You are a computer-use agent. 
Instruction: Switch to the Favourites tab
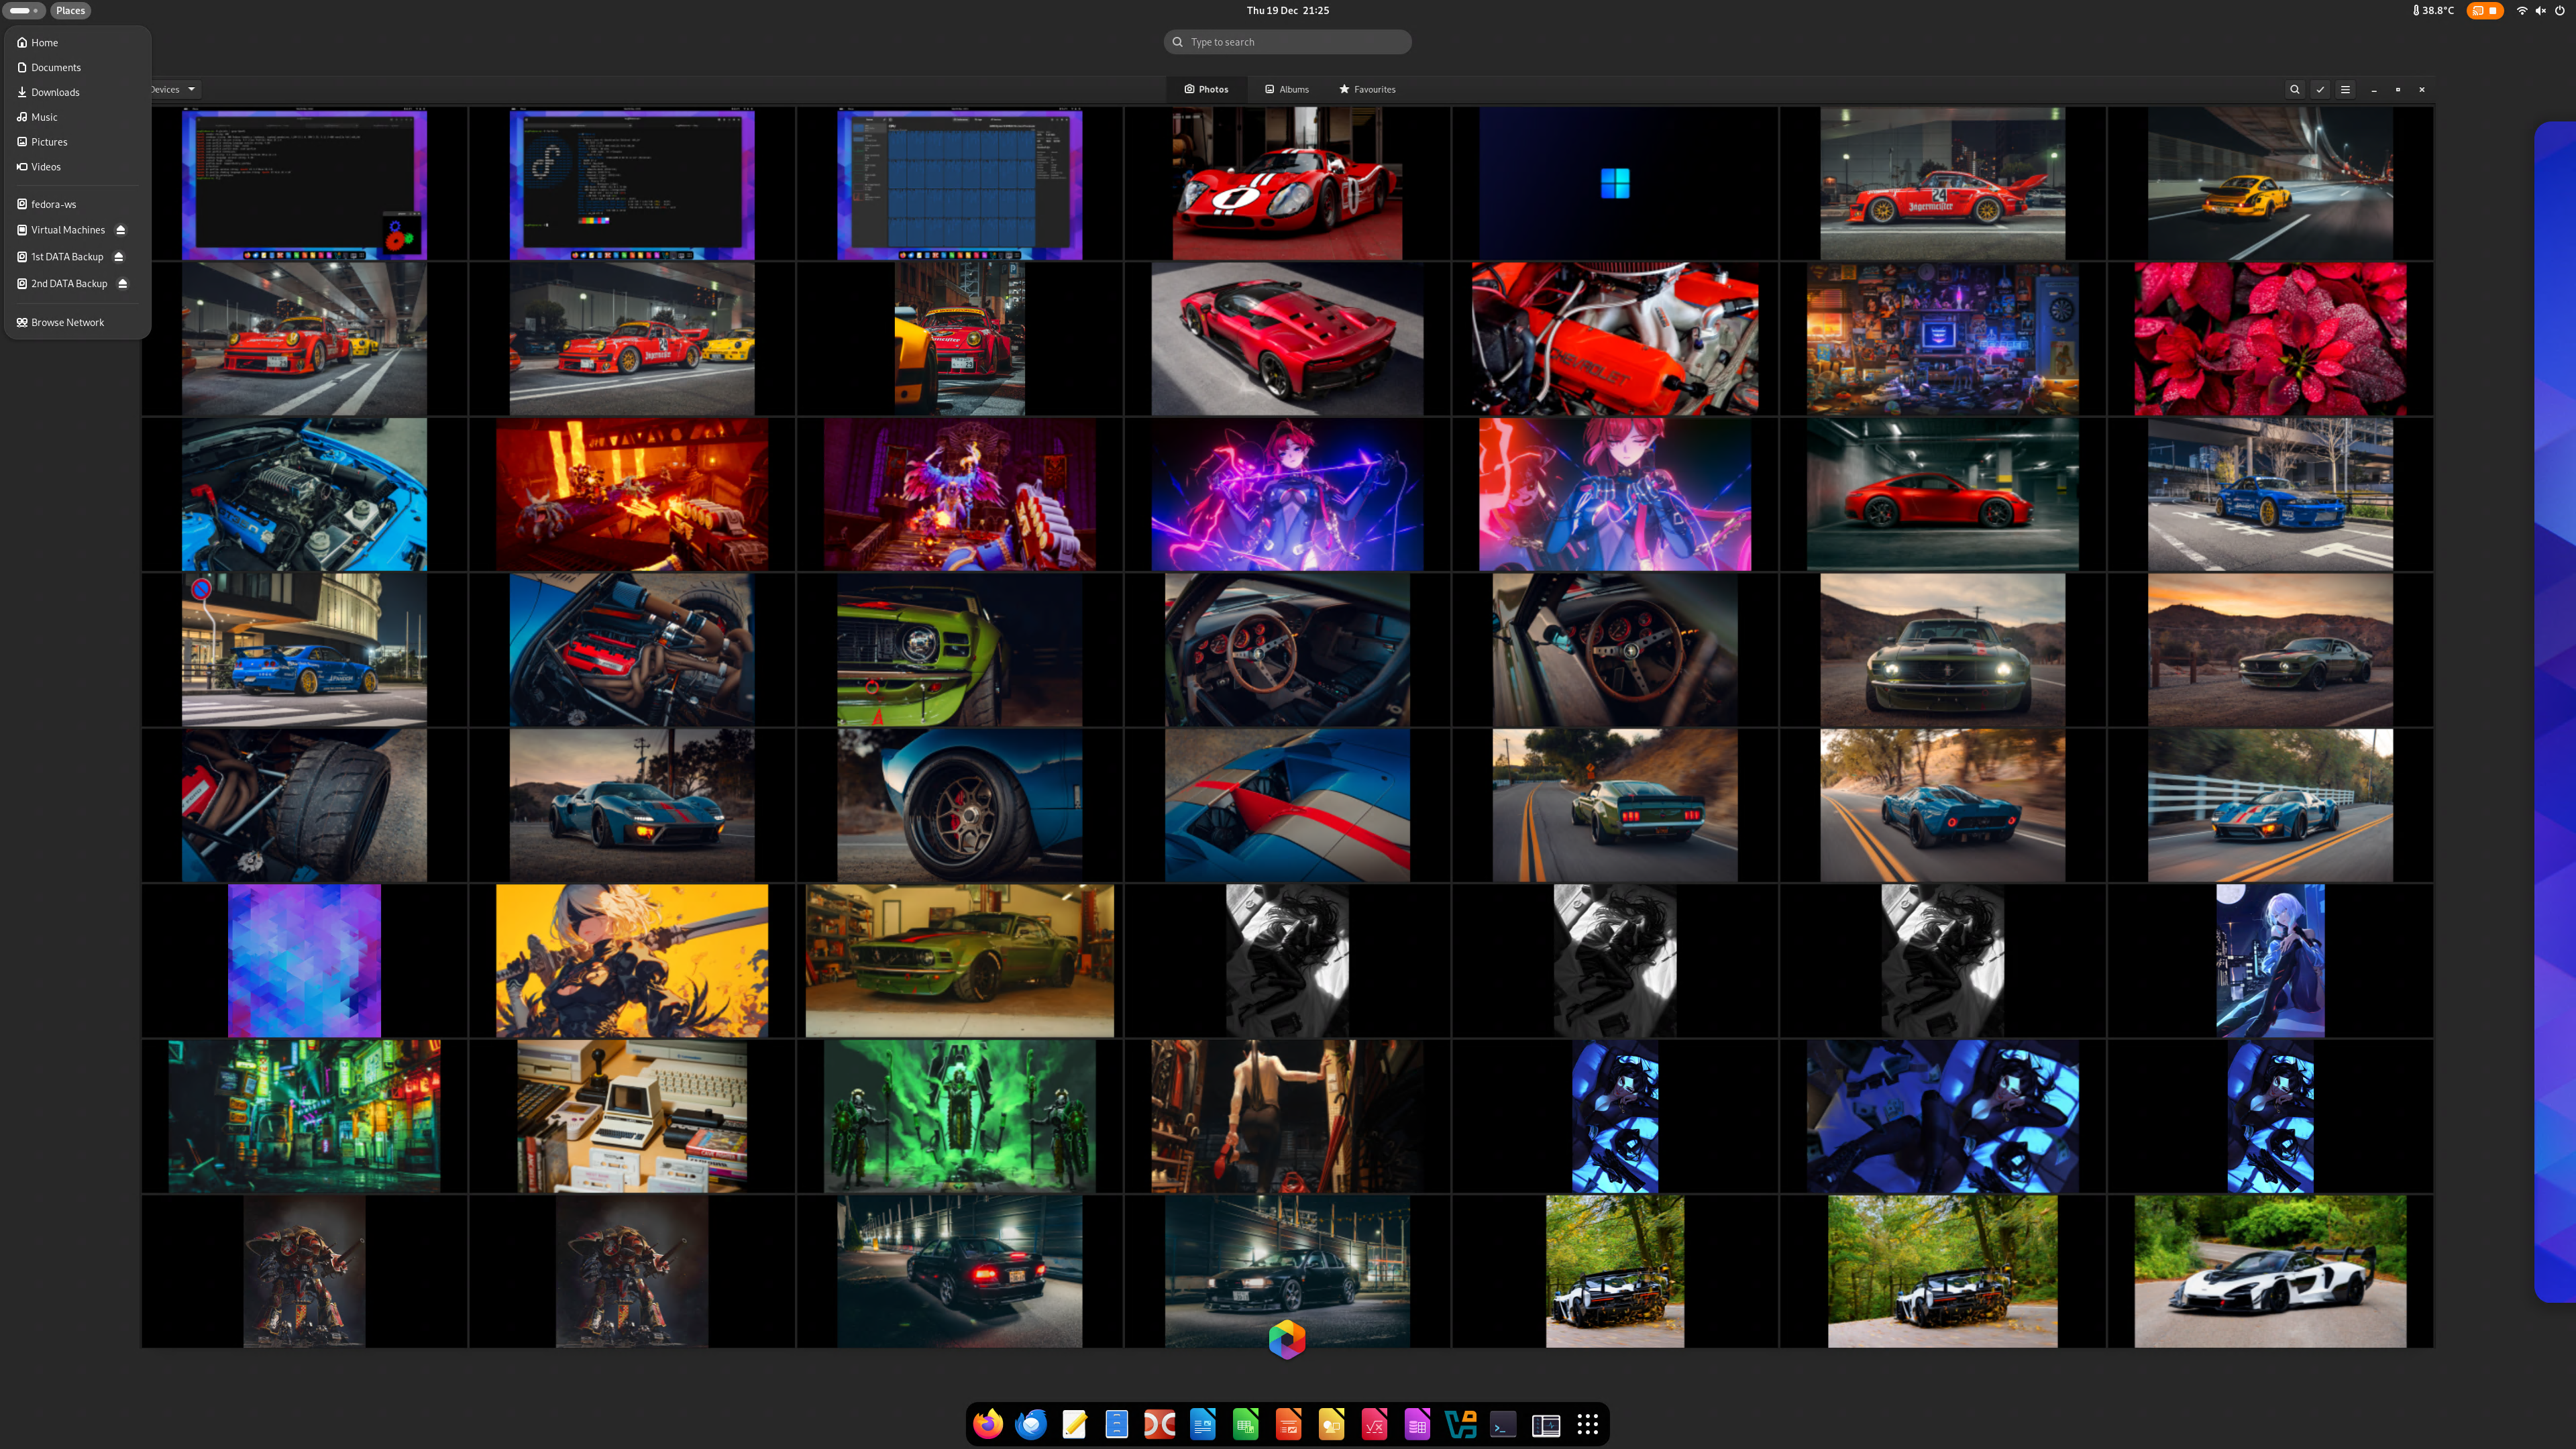(1367, 89)
